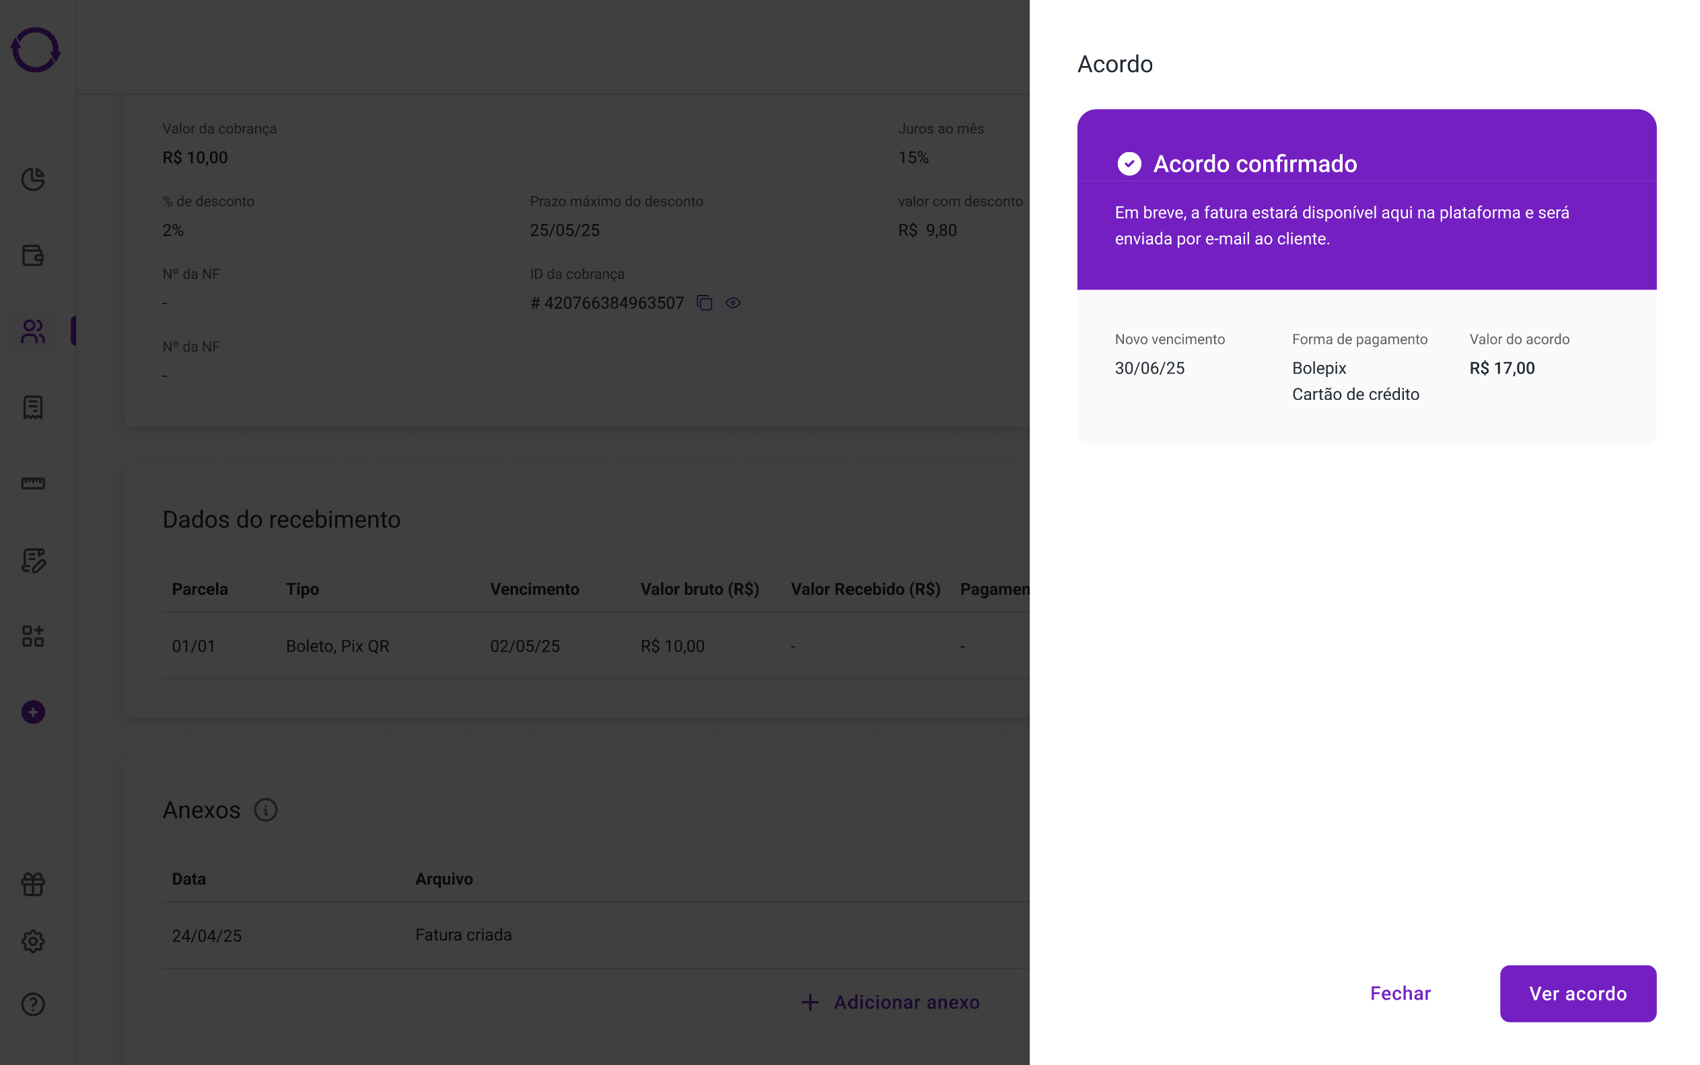Open settings gear in sidebar
1700x1065 pixels.
point(33,941)
